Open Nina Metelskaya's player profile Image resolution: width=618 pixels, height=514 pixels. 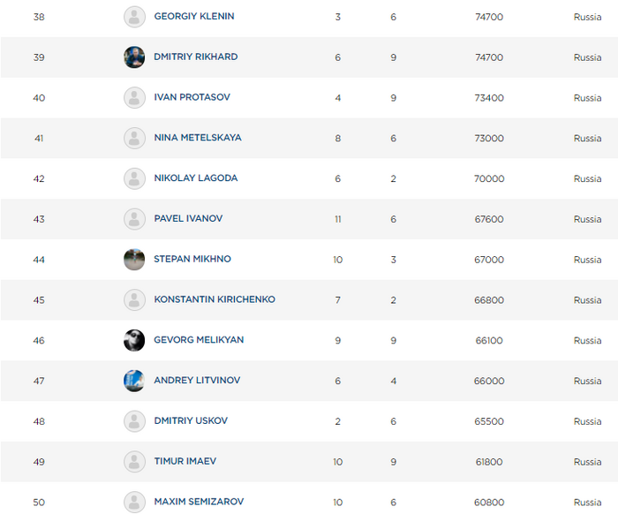pyautogui.click(x=197, y=138)
